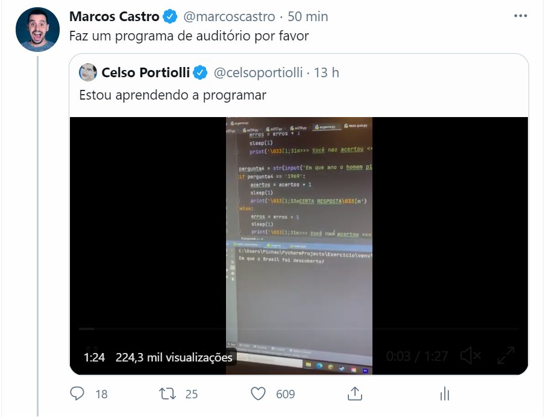Click the Celso Portiolli display name
This screenshot has height=417, width=546.
click(x=146, y=72)
